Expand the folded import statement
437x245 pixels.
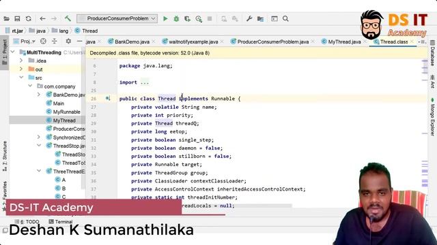pos(145,82)
